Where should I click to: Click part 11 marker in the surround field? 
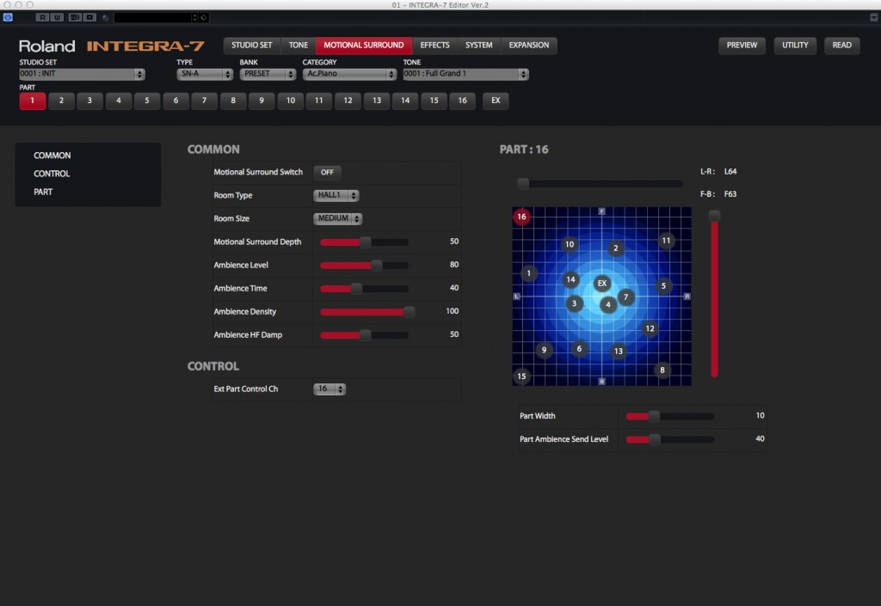pyautogui.click(x=666, y=241)
